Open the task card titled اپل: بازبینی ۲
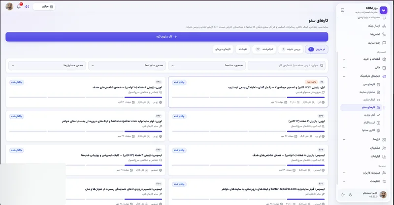 tap(248, 92)
